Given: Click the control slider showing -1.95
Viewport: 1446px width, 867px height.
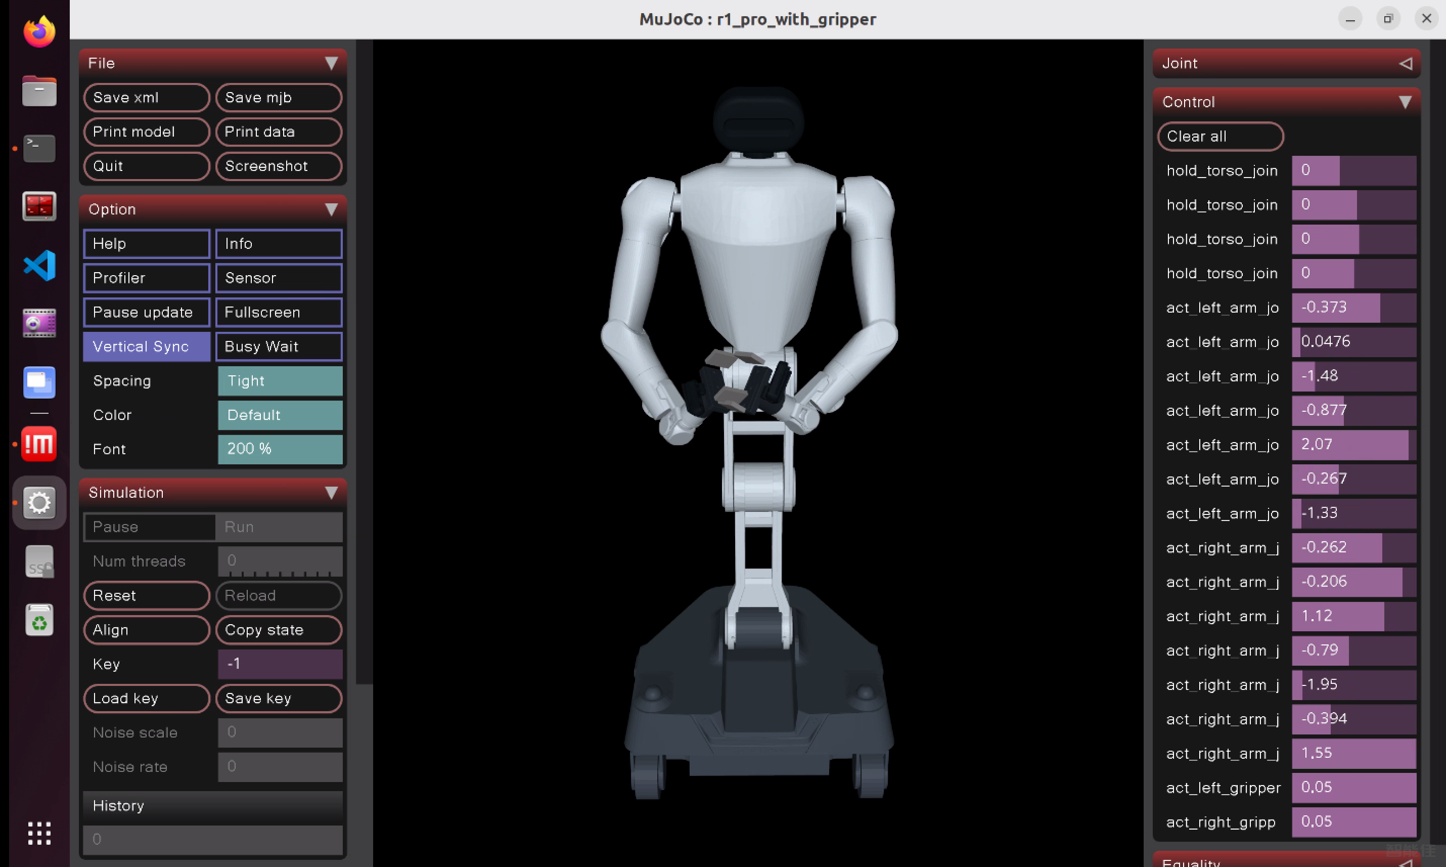Looking at the screenshot, I should coord(1354,685).
